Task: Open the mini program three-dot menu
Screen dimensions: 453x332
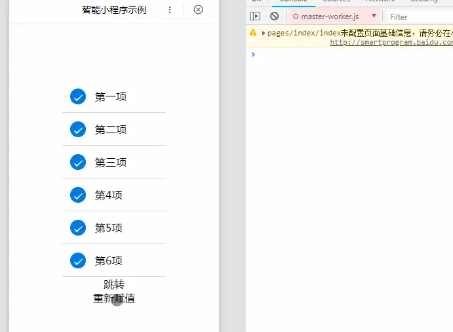Action: point(170,10)
